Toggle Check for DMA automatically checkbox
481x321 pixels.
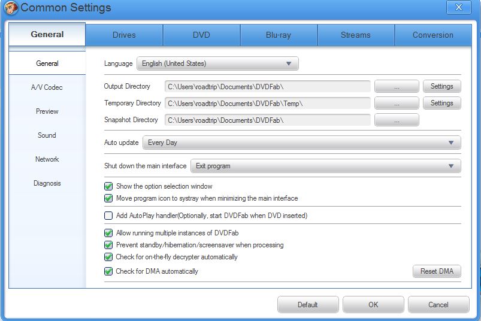(108, 271)
